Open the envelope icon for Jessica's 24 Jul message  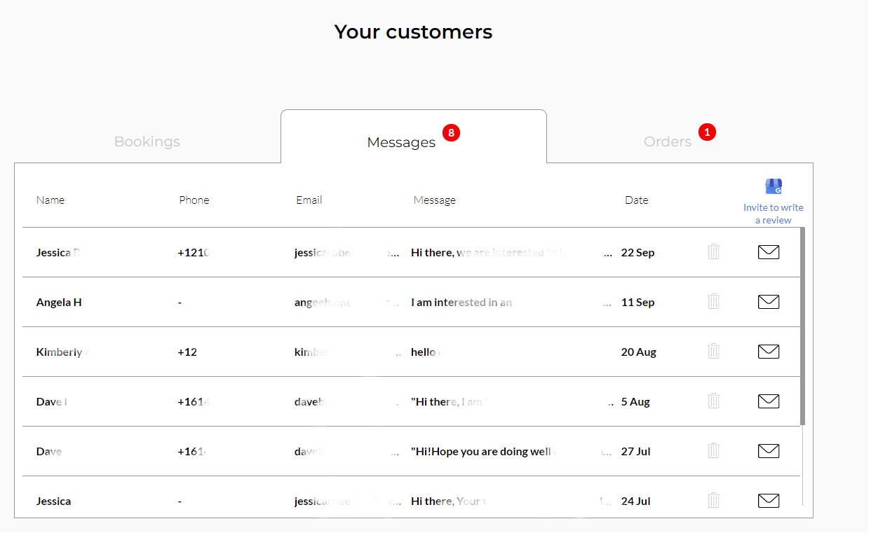(x=768, y=500)
